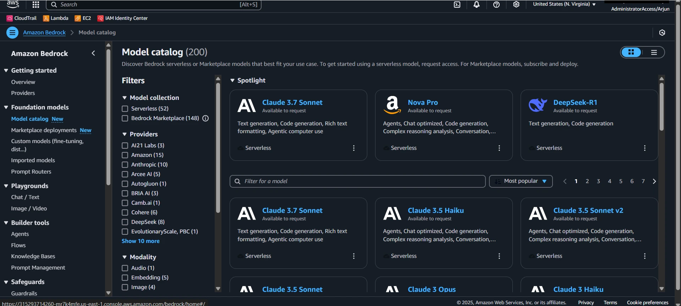681x306 pixels.
Task: Open Overview in sidebar
Action: (x=23, y=82)
